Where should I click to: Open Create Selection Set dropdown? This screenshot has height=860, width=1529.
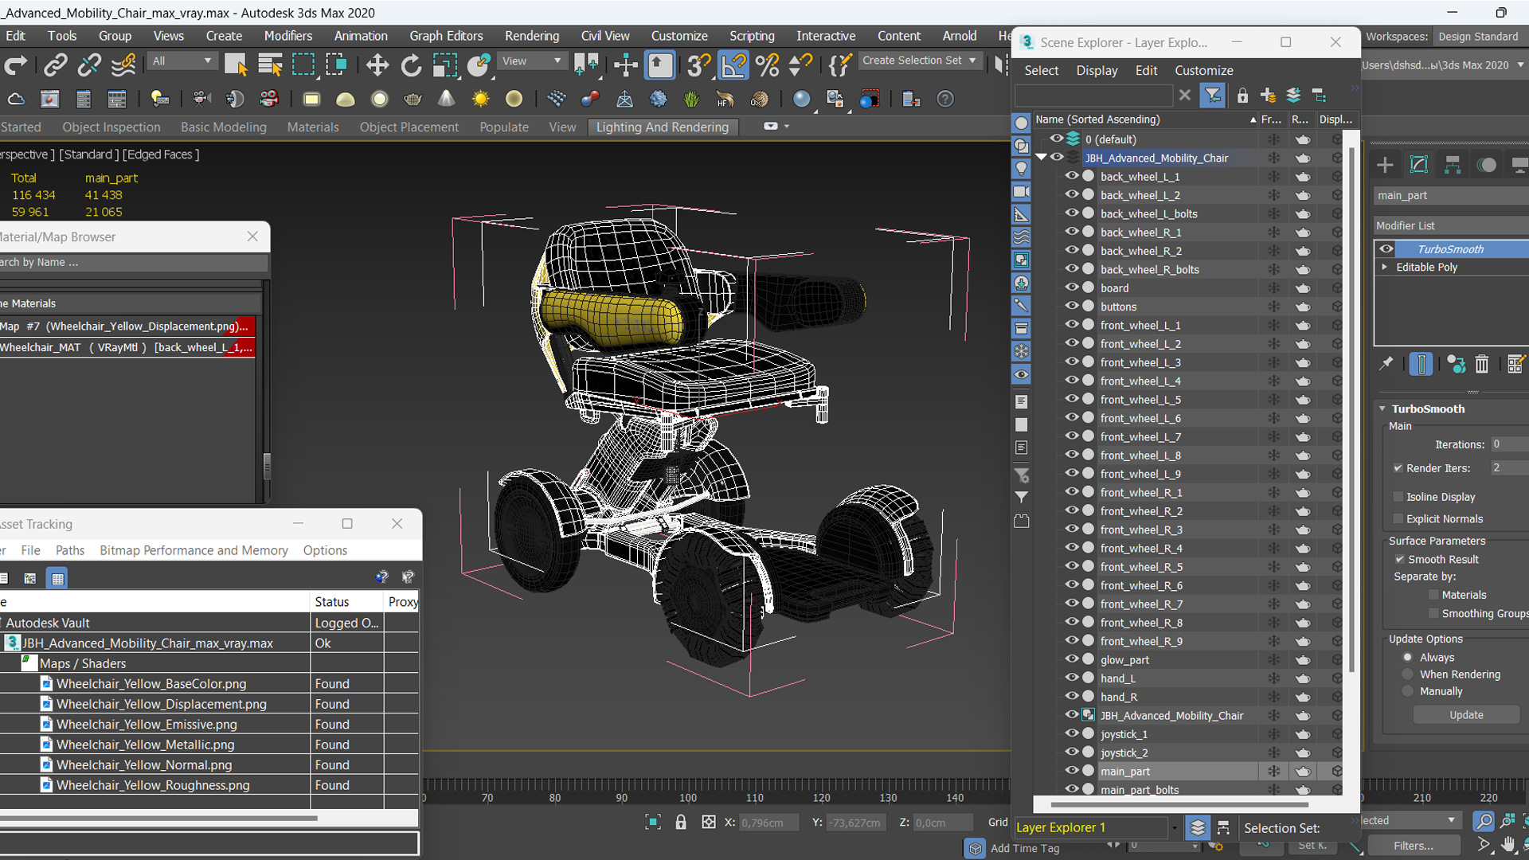[x=919, y=61]
